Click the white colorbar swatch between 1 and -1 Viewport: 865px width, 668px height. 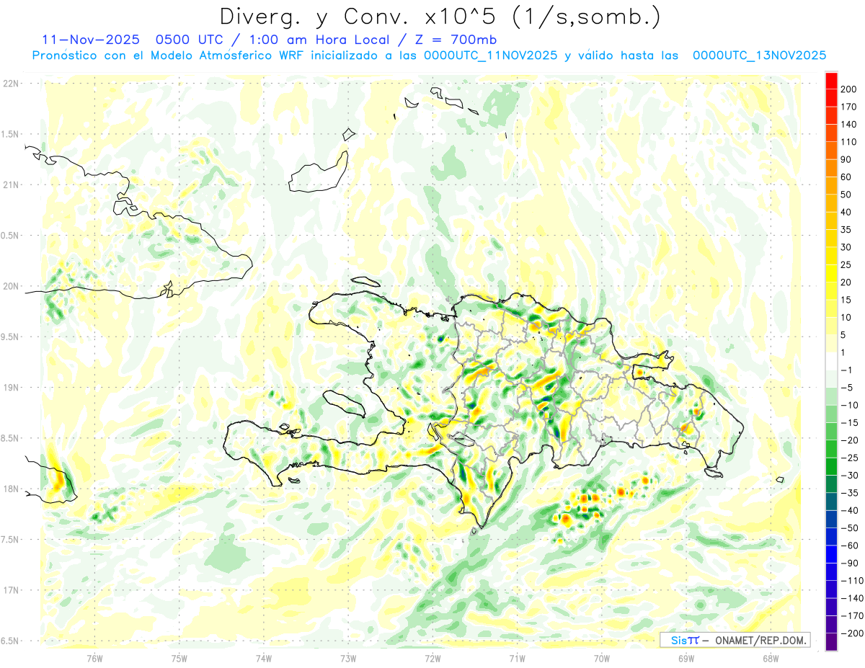pyautogui.click(x=831, y=361)
